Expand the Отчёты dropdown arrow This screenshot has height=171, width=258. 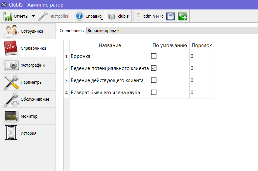(x=34, y=16)
